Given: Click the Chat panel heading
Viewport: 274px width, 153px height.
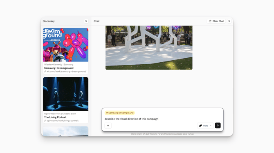Looking at the screenshot, I should (x=97, y=21).
